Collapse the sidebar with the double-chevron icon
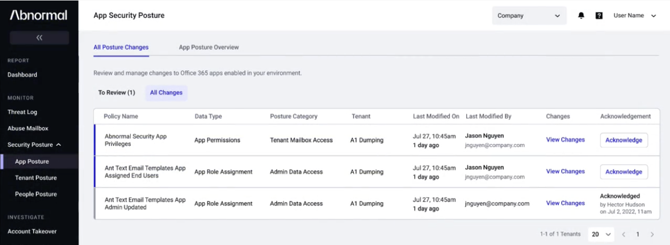Viewport: 670px width, 245px height. (x=39, y=38)
